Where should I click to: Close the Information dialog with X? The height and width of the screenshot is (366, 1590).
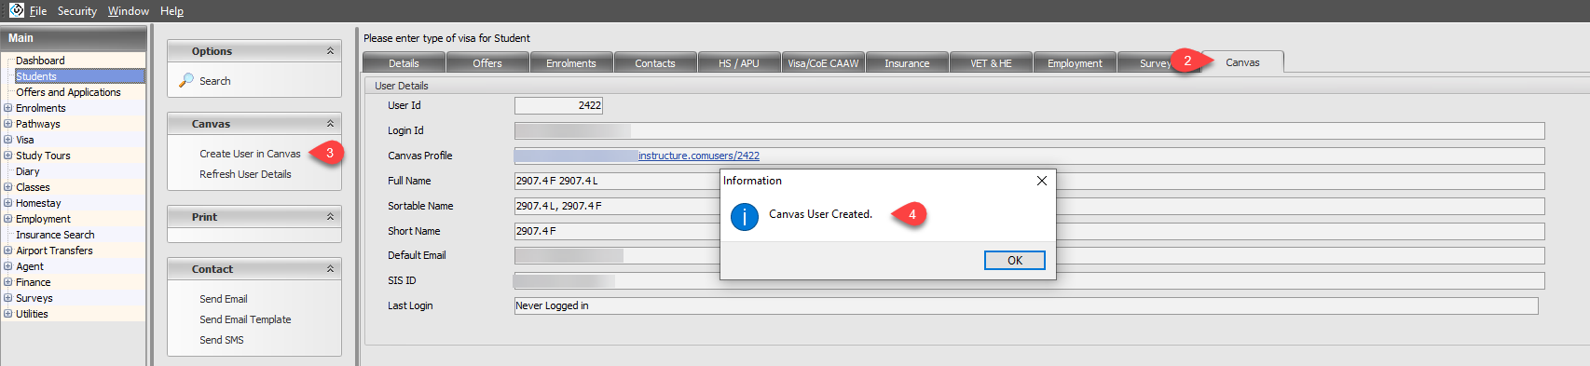pyautogui.click(x=1042, y=181)
